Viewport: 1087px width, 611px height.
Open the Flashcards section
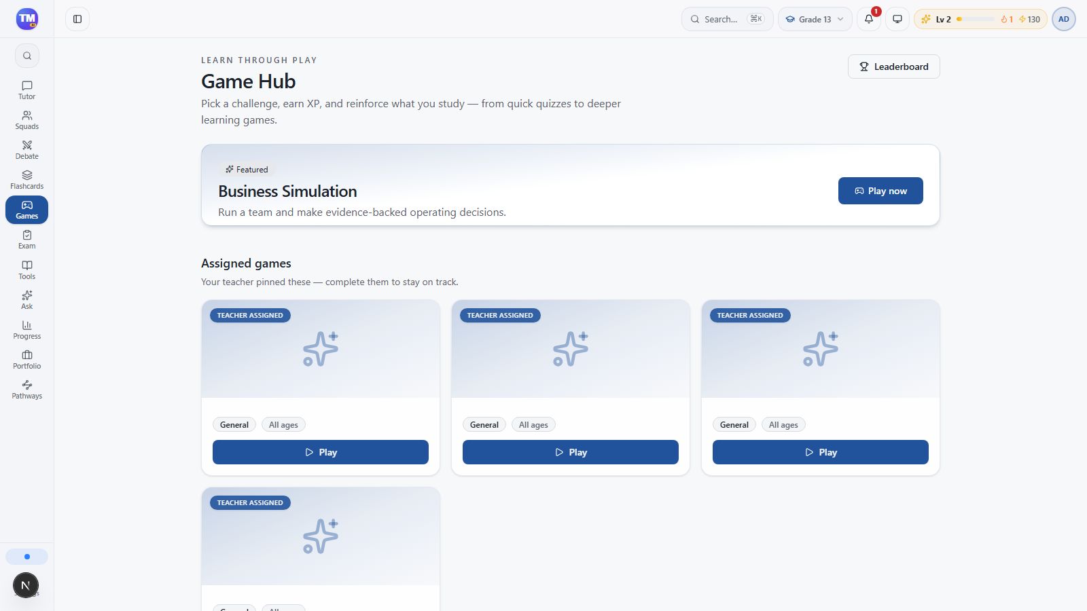coord(27,180)
